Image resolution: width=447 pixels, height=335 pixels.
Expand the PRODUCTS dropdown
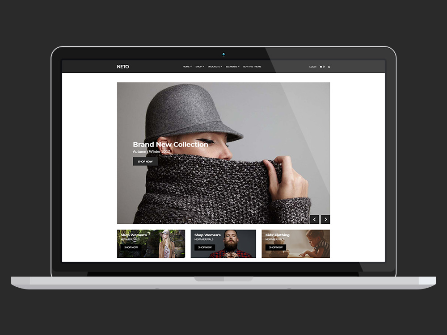(214, 66)
